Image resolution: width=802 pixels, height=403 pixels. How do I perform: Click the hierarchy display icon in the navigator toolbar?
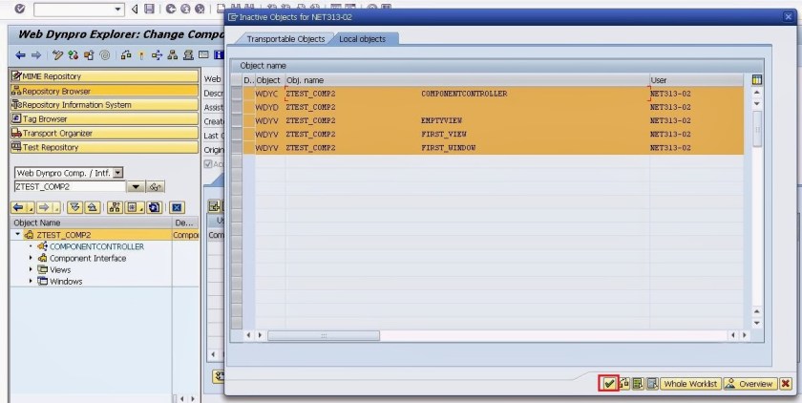tap(115, 207)
